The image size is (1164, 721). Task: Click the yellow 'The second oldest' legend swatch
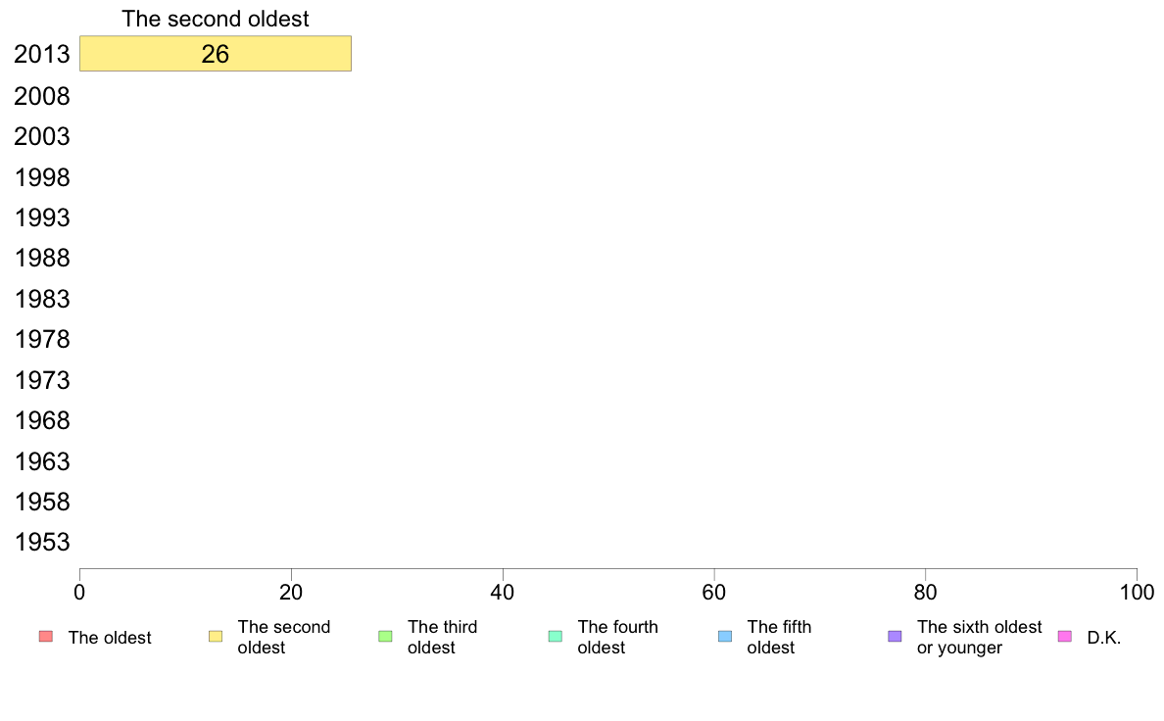click(216, 637)
